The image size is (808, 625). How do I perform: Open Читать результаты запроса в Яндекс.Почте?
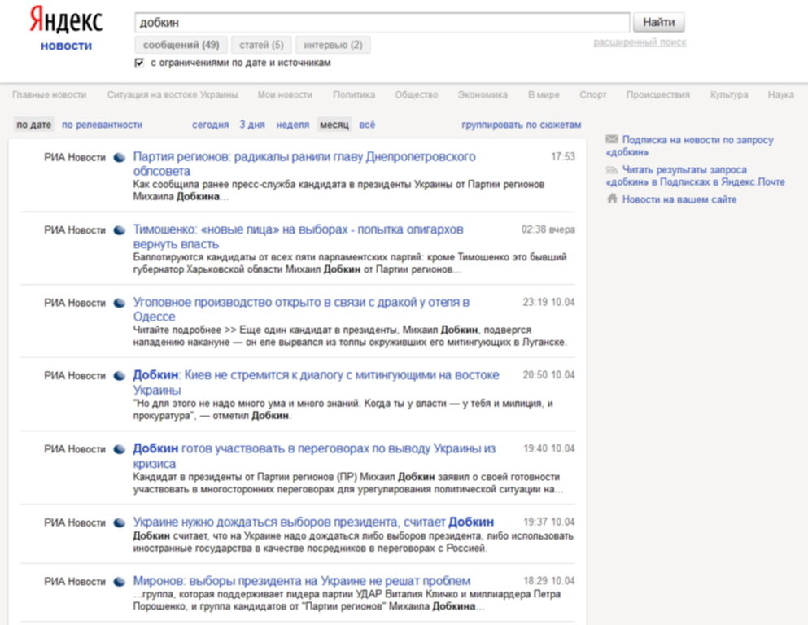point(696,176)
